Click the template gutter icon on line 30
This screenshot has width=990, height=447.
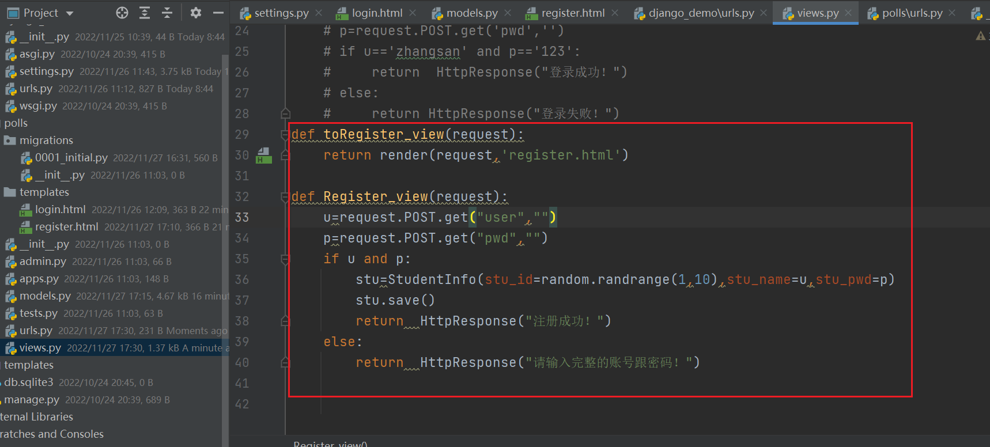pos(264,156)
